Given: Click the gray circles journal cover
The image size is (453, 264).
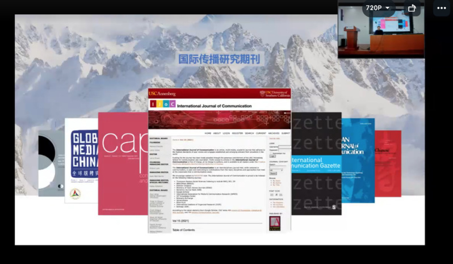Looking at the screenshot, I should pos(52,164).
